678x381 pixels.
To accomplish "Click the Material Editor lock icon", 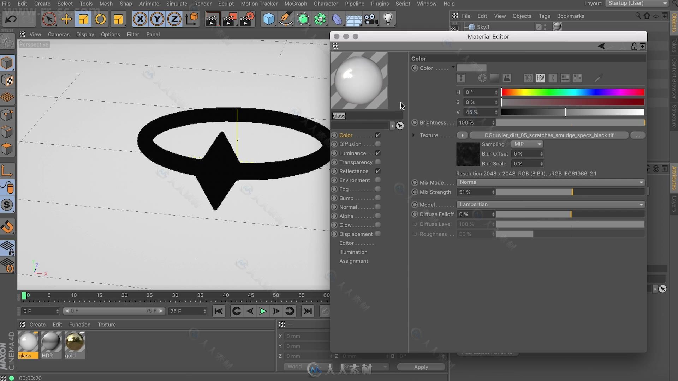I will click(x=634, y=46).
